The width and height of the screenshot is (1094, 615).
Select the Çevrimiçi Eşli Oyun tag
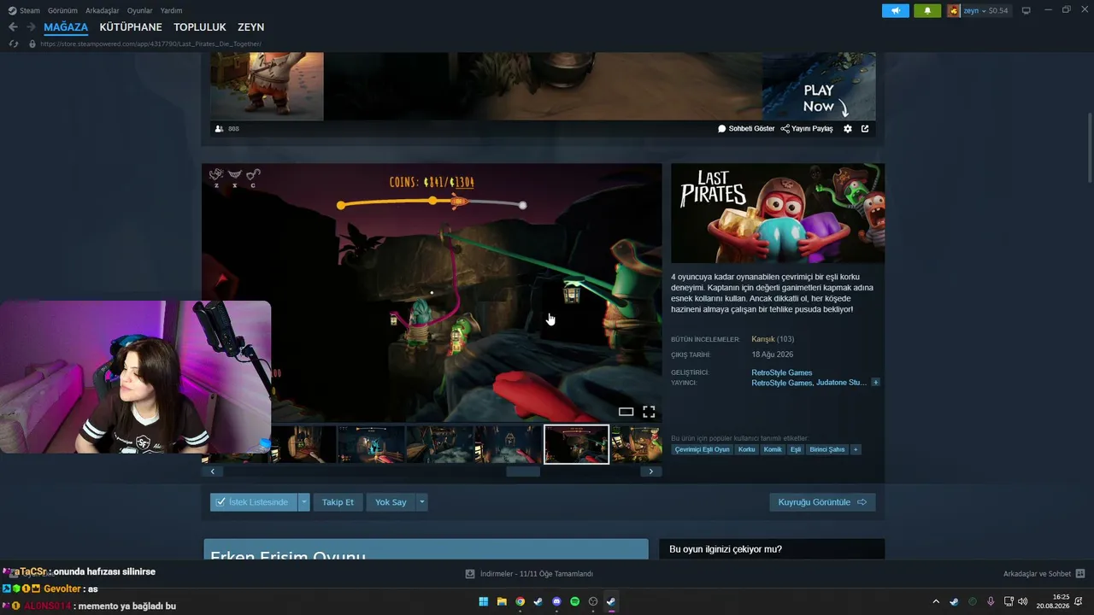(x=703, y=449)
